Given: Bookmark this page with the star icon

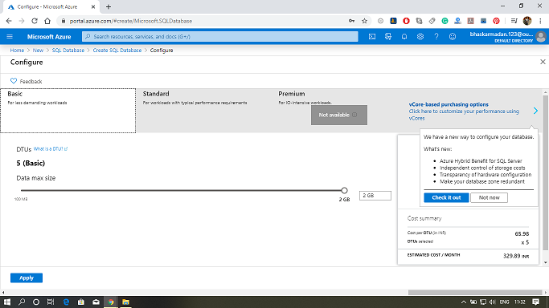Looking at the screenshot, I should click(364, 21).
